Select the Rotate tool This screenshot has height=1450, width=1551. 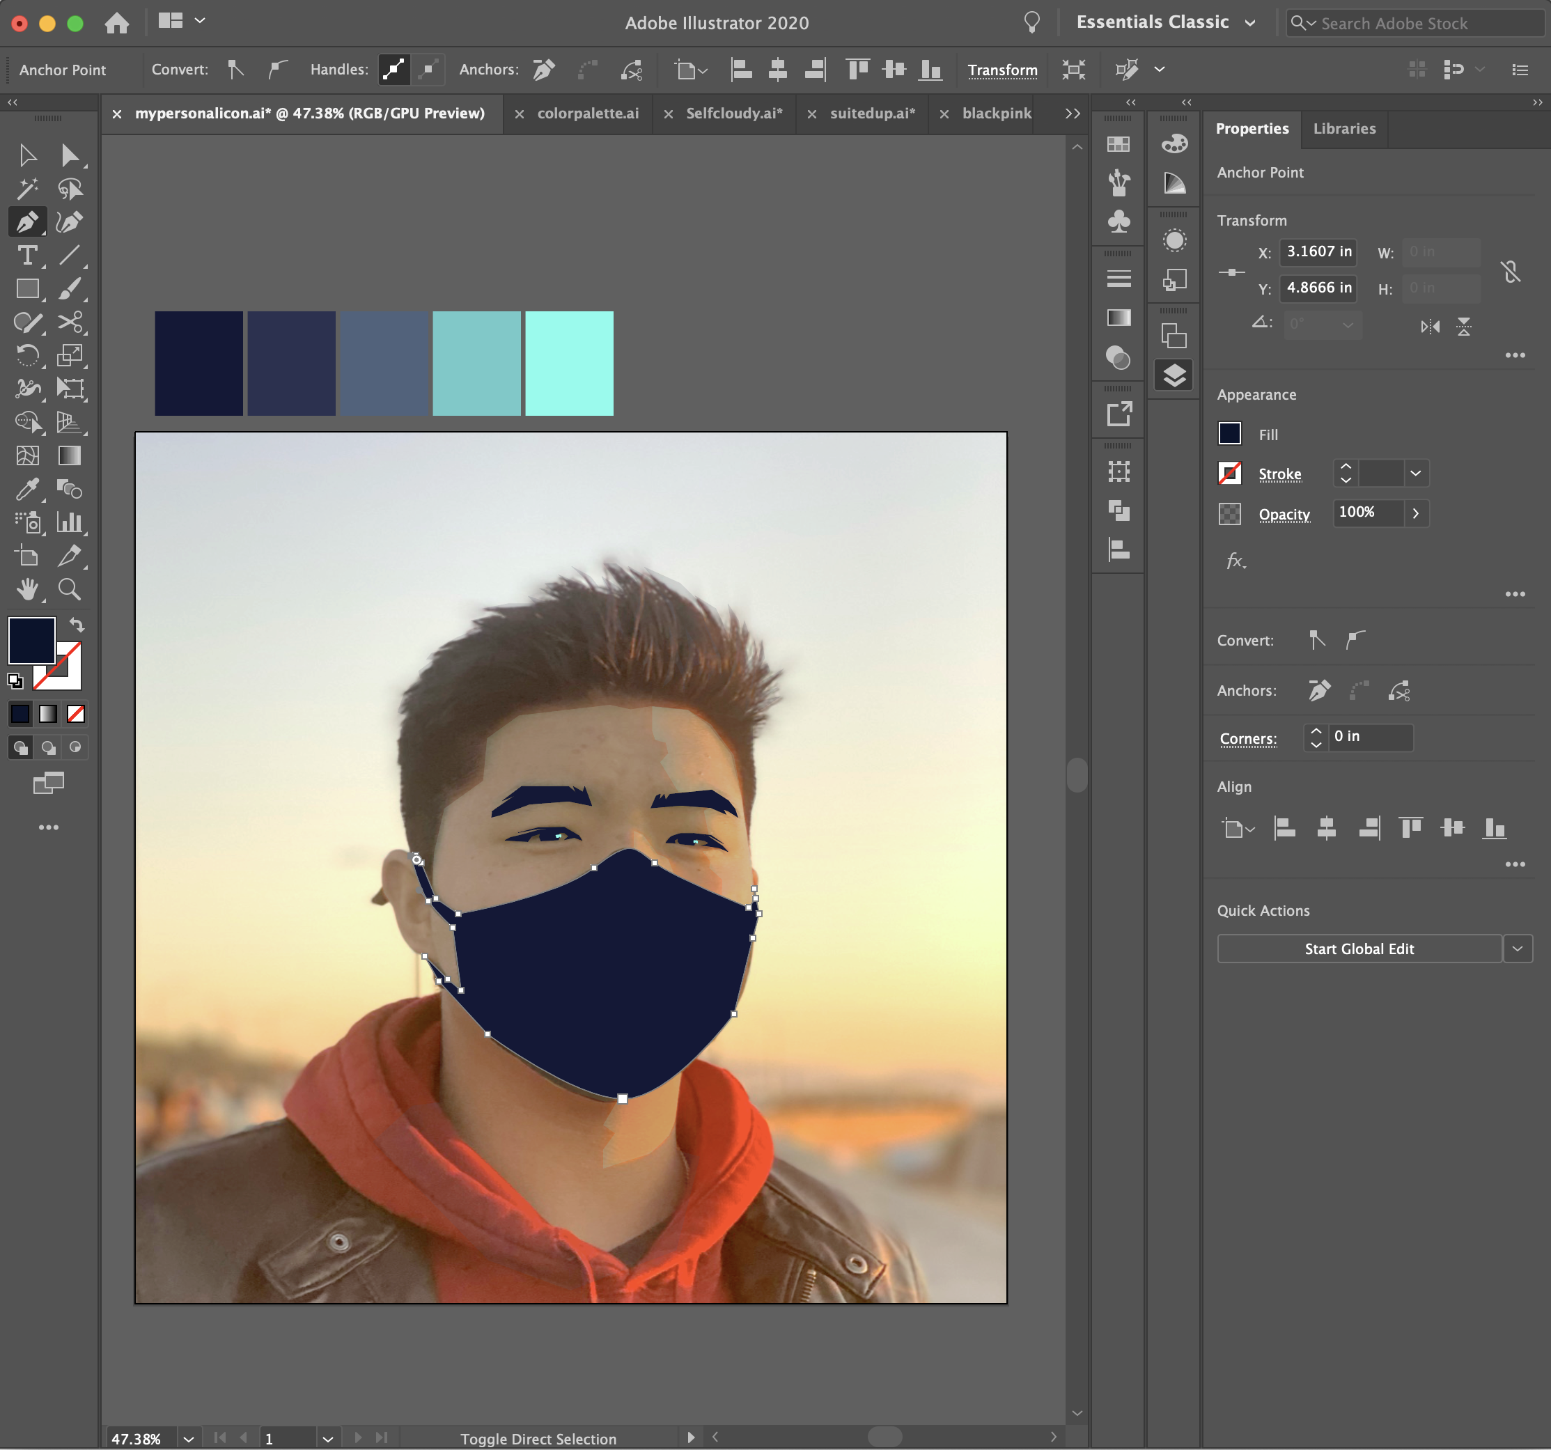coord(28,356)
